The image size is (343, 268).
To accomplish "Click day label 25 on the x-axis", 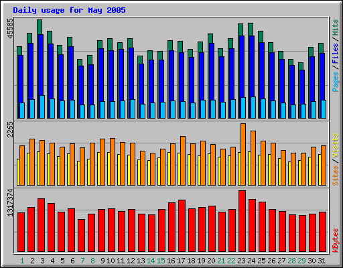I will click(x=261, y=261).
